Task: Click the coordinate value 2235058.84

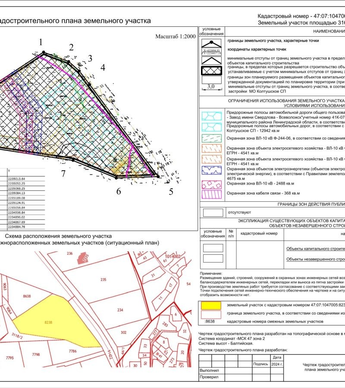Action: coord(16,208)
